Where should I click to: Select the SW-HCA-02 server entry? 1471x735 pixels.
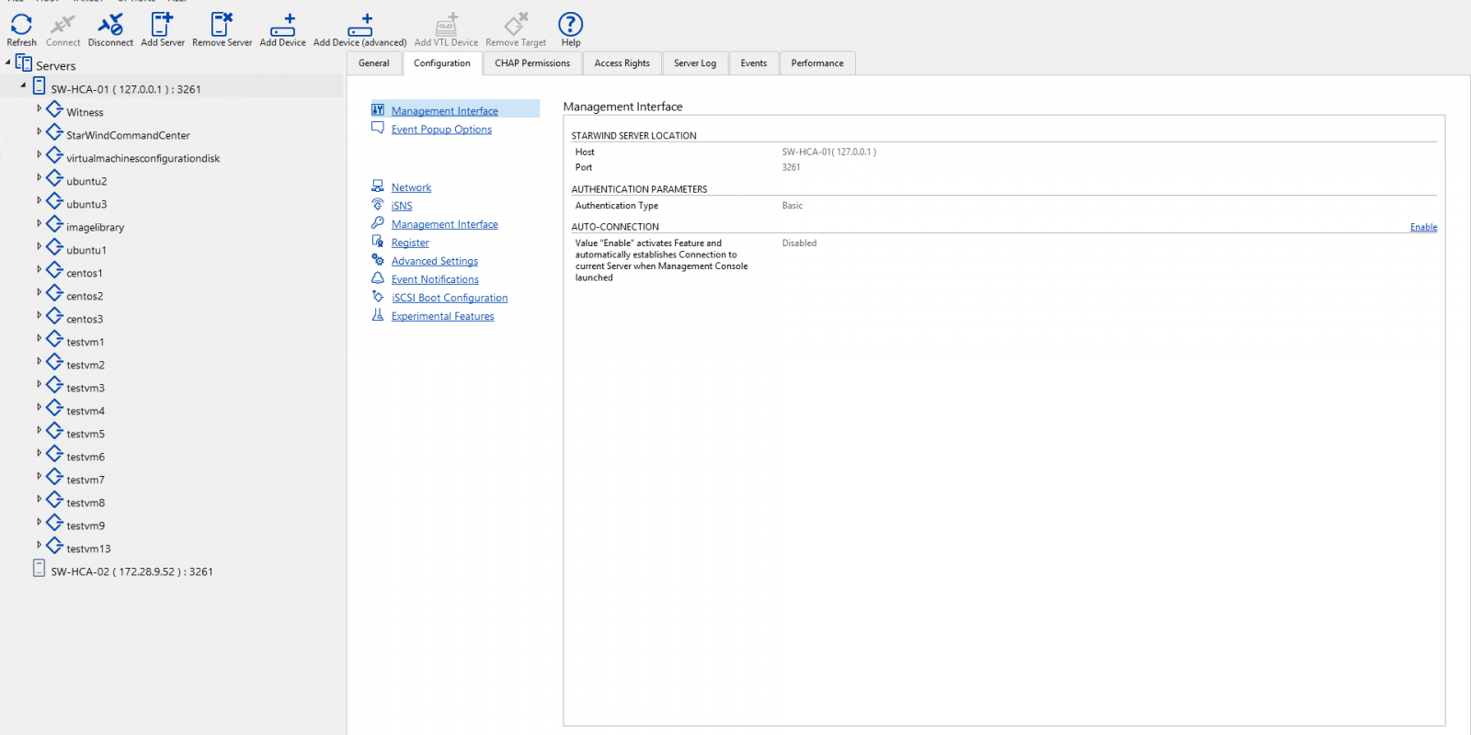click(x=131, y=571)
